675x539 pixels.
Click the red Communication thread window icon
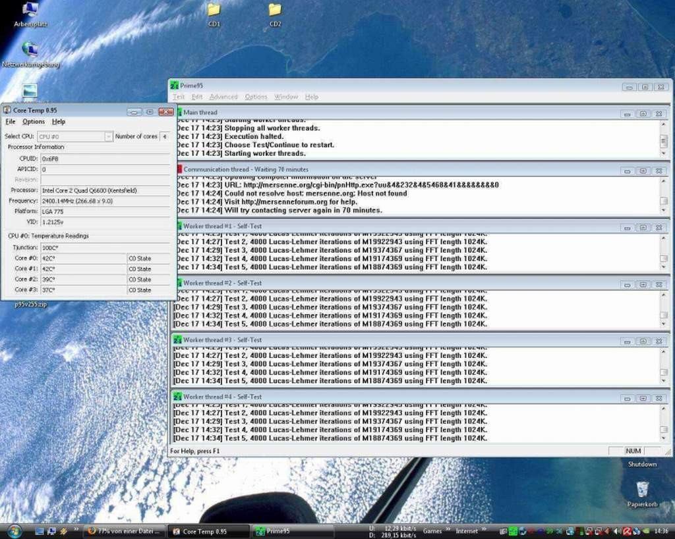[179, 169]
